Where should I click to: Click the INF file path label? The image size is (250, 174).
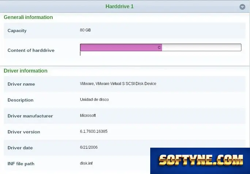21,164
